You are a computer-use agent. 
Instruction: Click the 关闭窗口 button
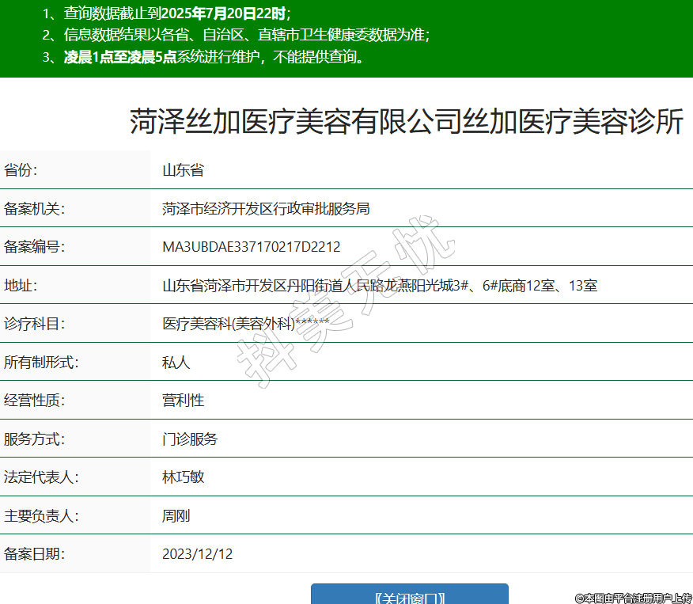coord(409,595)
